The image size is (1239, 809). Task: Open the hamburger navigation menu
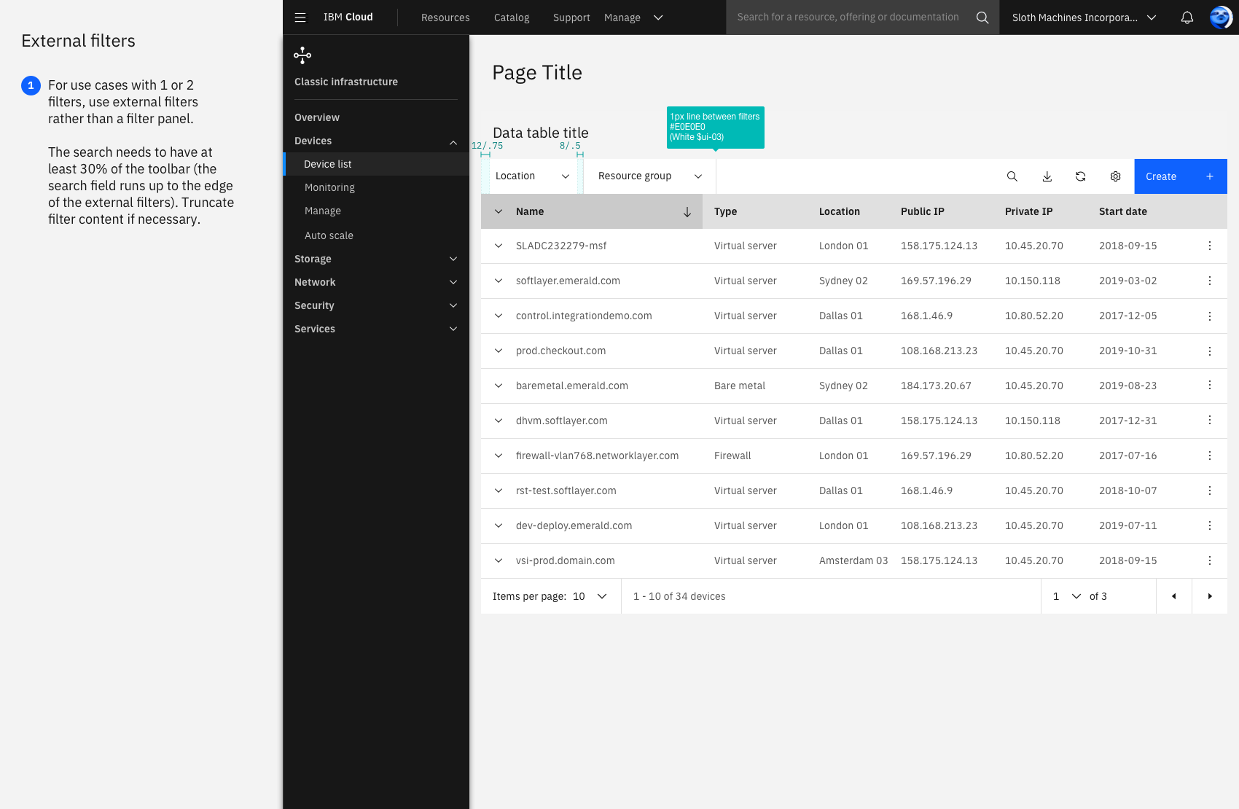(x=300, y=17)
